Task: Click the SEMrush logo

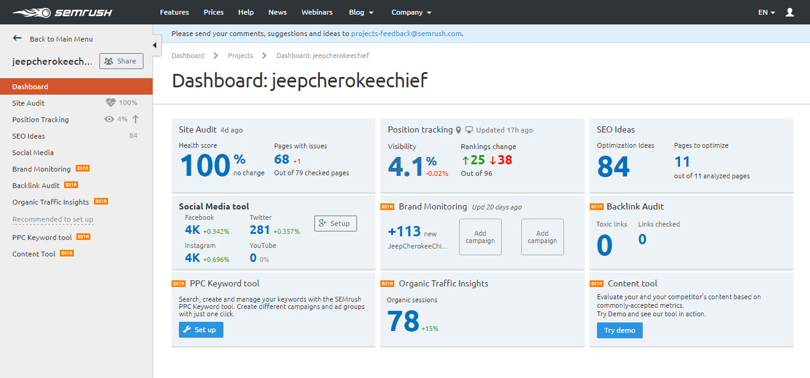Action: click(62, 12)
